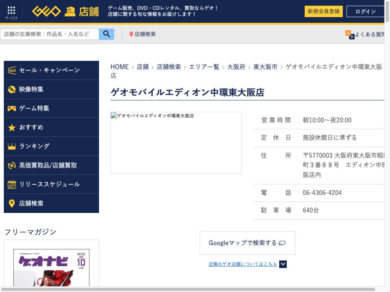Click page title ゲオモバイルエディオン中環東大阪店
Screen dimensions: 390x292
pyautogui.click(x=188, y=93)
